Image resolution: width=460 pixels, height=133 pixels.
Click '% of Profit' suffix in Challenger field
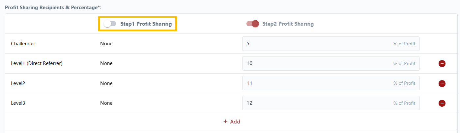[x=404, y=44]
